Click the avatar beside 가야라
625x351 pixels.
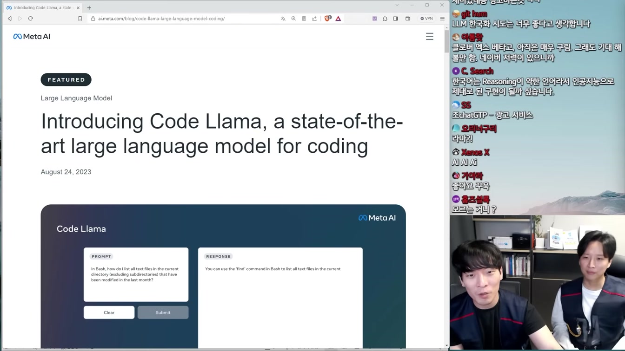click(456, 176)
